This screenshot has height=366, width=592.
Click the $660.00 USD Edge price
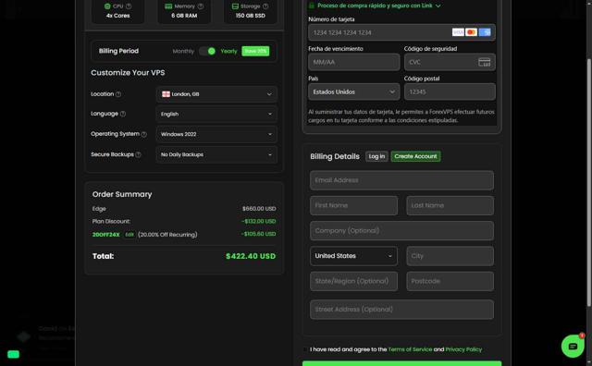tap(259, 209)
